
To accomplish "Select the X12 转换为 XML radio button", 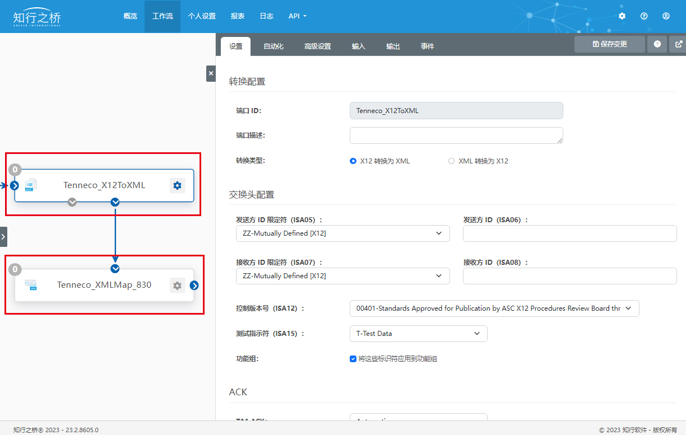I will pyautogui.click(x=353, y=161).
